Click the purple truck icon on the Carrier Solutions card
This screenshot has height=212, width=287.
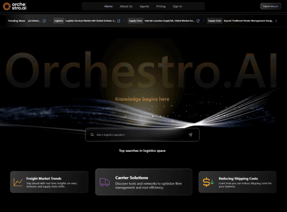pyautogui.click(x=104, y=182)
